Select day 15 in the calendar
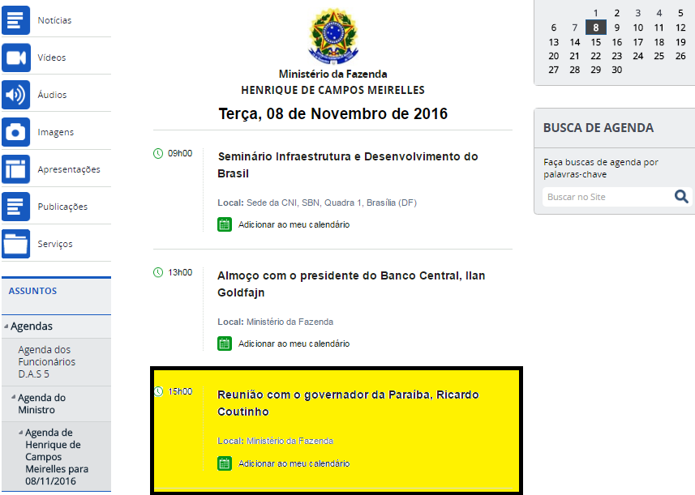Viewport: 695px width, 495px height. [x=595, y=42]
